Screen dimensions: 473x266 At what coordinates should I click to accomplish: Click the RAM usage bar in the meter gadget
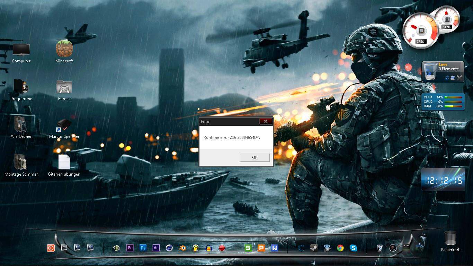click(454, 106)
